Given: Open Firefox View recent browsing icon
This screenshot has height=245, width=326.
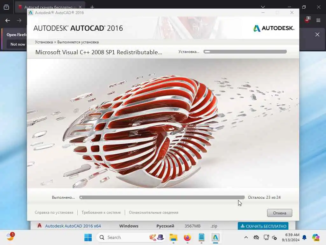Looking at the screenshot, I should tap(6, 7).
